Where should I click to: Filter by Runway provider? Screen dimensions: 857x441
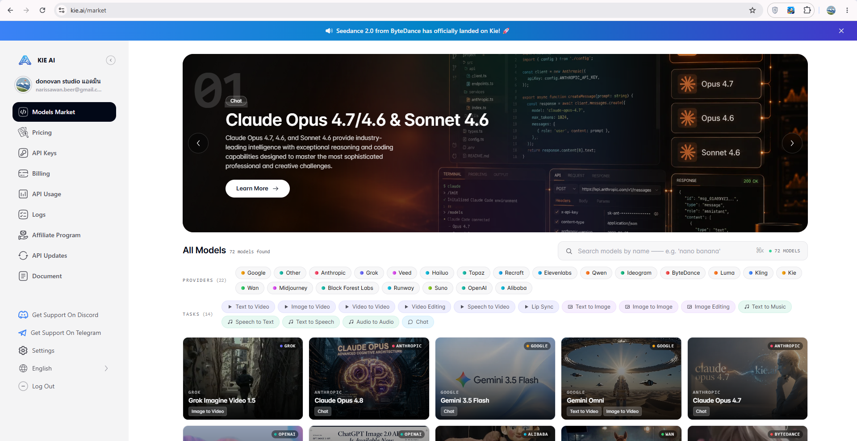click(401, 288)
